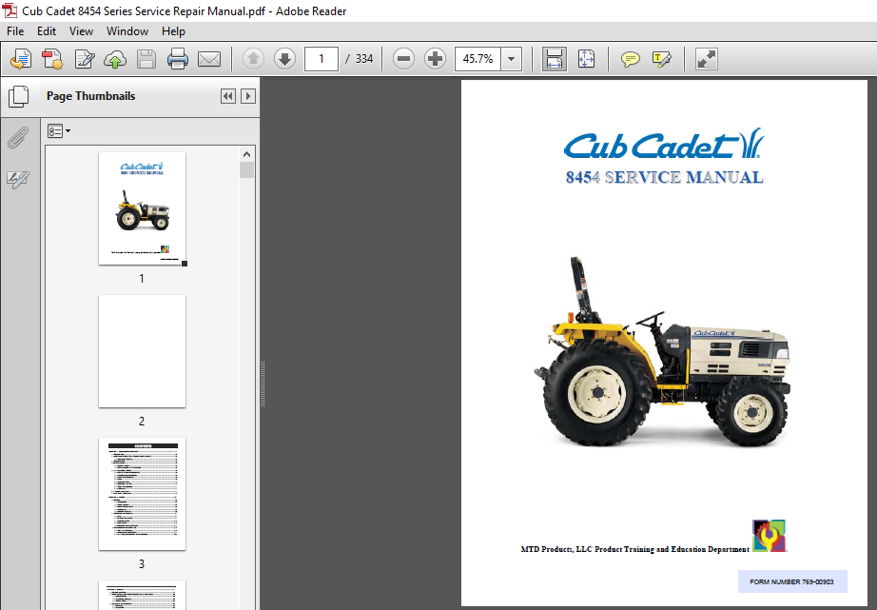Click the 'Page Thumbnails' panel title
Viewport: 877px width, 610px height.
pyautogui.click(x=90, y=96)
